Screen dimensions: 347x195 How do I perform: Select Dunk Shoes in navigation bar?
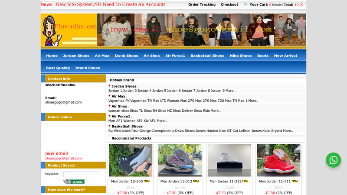[126, 56]
